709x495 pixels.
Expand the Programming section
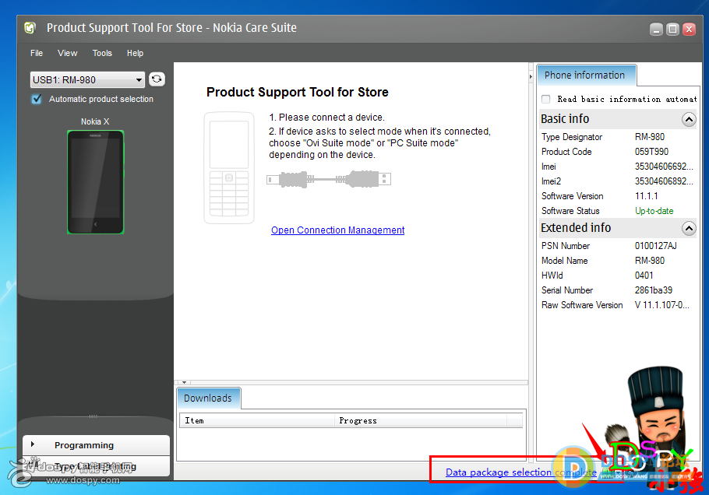97,445
